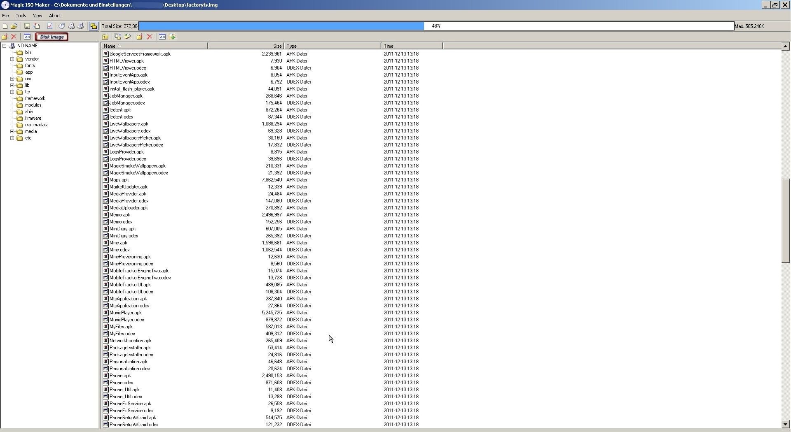The width and height of the screenshot is (791, 432).
Task: Click the New image file icon
Action: (5, 26)
